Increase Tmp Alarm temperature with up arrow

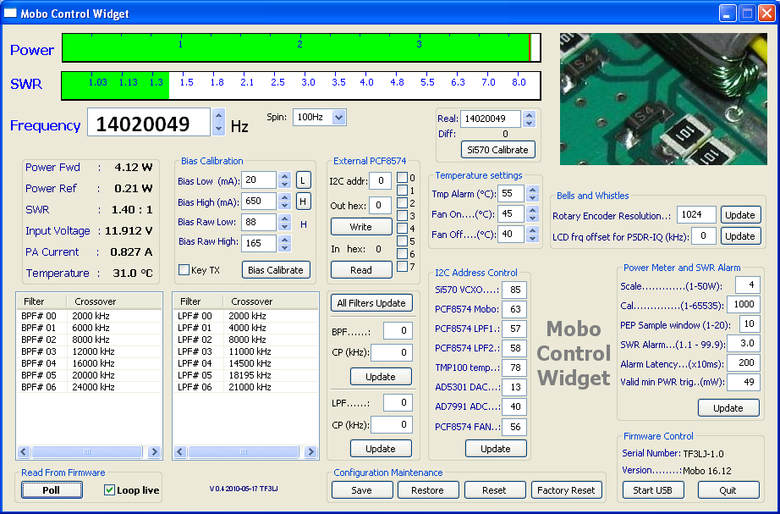[x=532, y=190]
